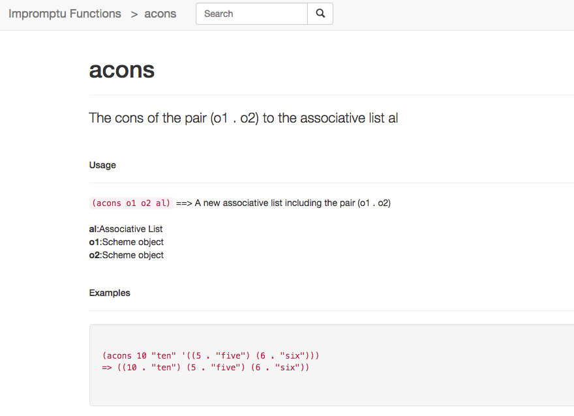Select the acons breadcrumb item
Viewport: 574px width, 416px height.
coord(160,14)
